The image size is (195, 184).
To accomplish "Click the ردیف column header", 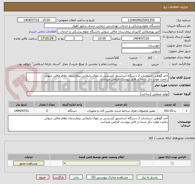I will (x=186, y=105).
